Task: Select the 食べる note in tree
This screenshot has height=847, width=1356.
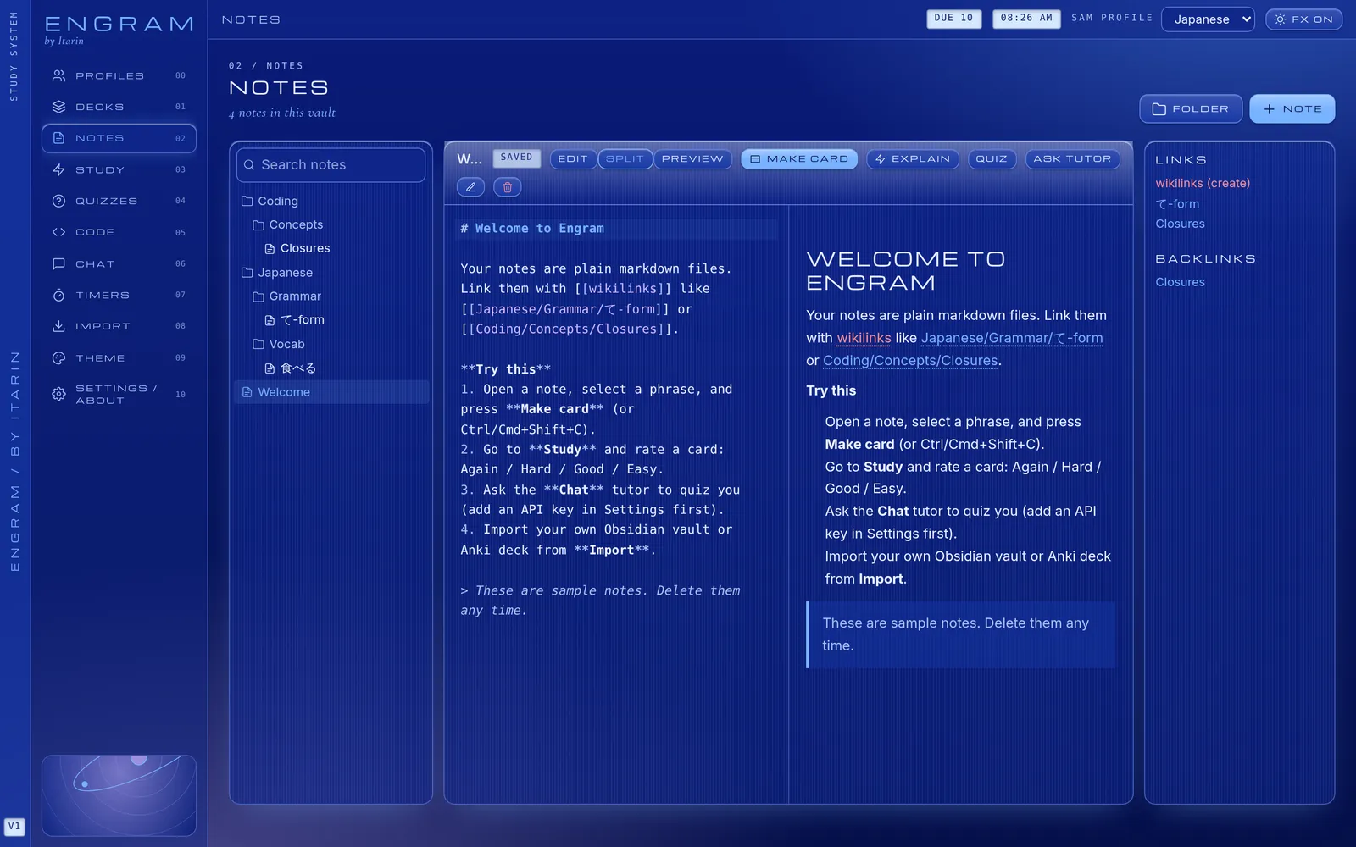Action: coord(331,368)
